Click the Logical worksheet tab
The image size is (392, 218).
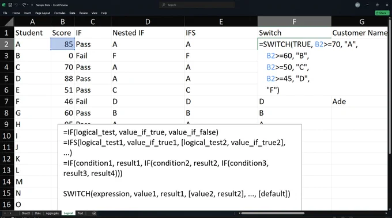click(68, 213)
